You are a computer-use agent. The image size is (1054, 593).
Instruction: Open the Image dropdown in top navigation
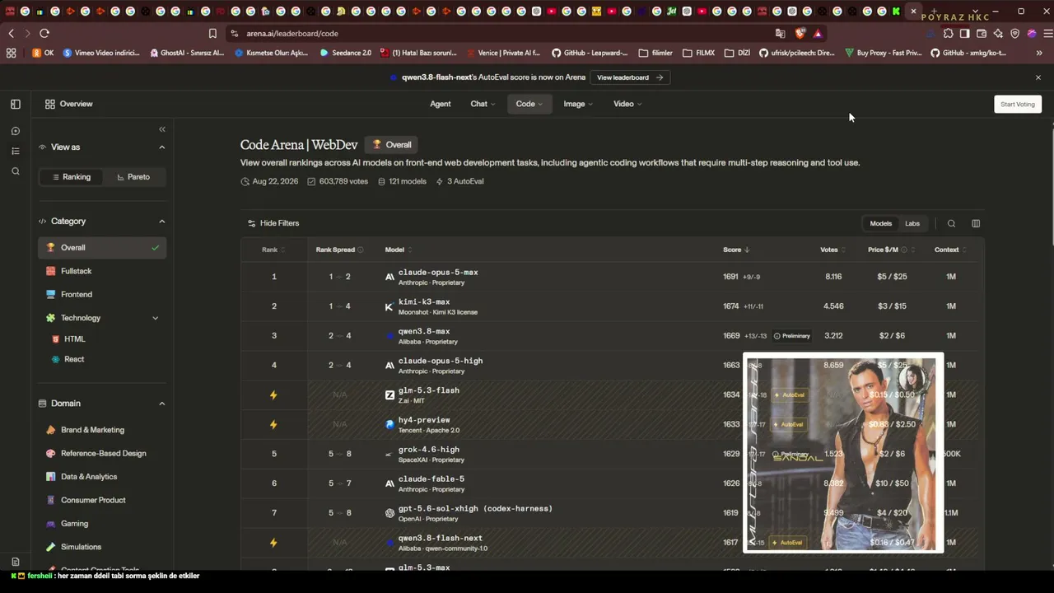point(578,104)
